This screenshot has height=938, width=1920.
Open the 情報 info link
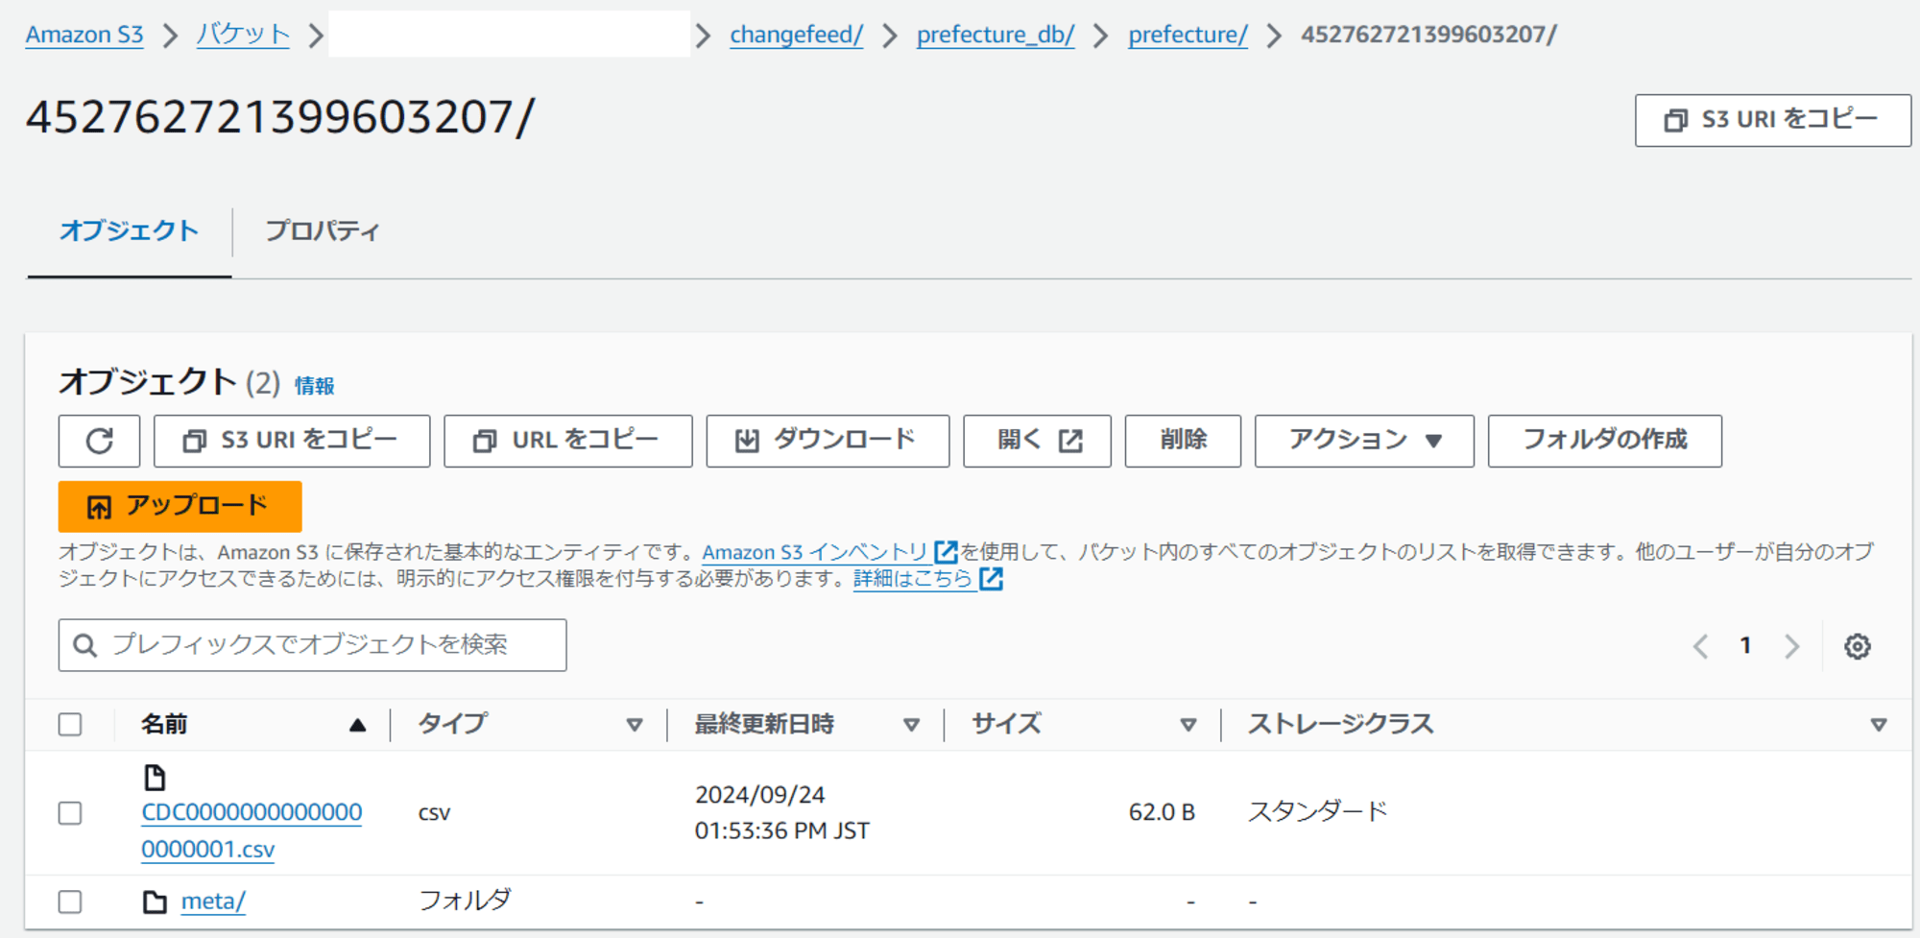pos(314,386)
